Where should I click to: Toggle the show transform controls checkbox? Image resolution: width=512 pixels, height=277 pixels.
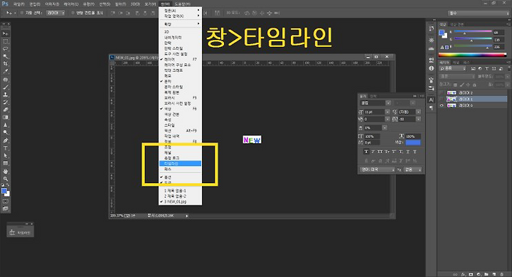click(x=73, y=13)
